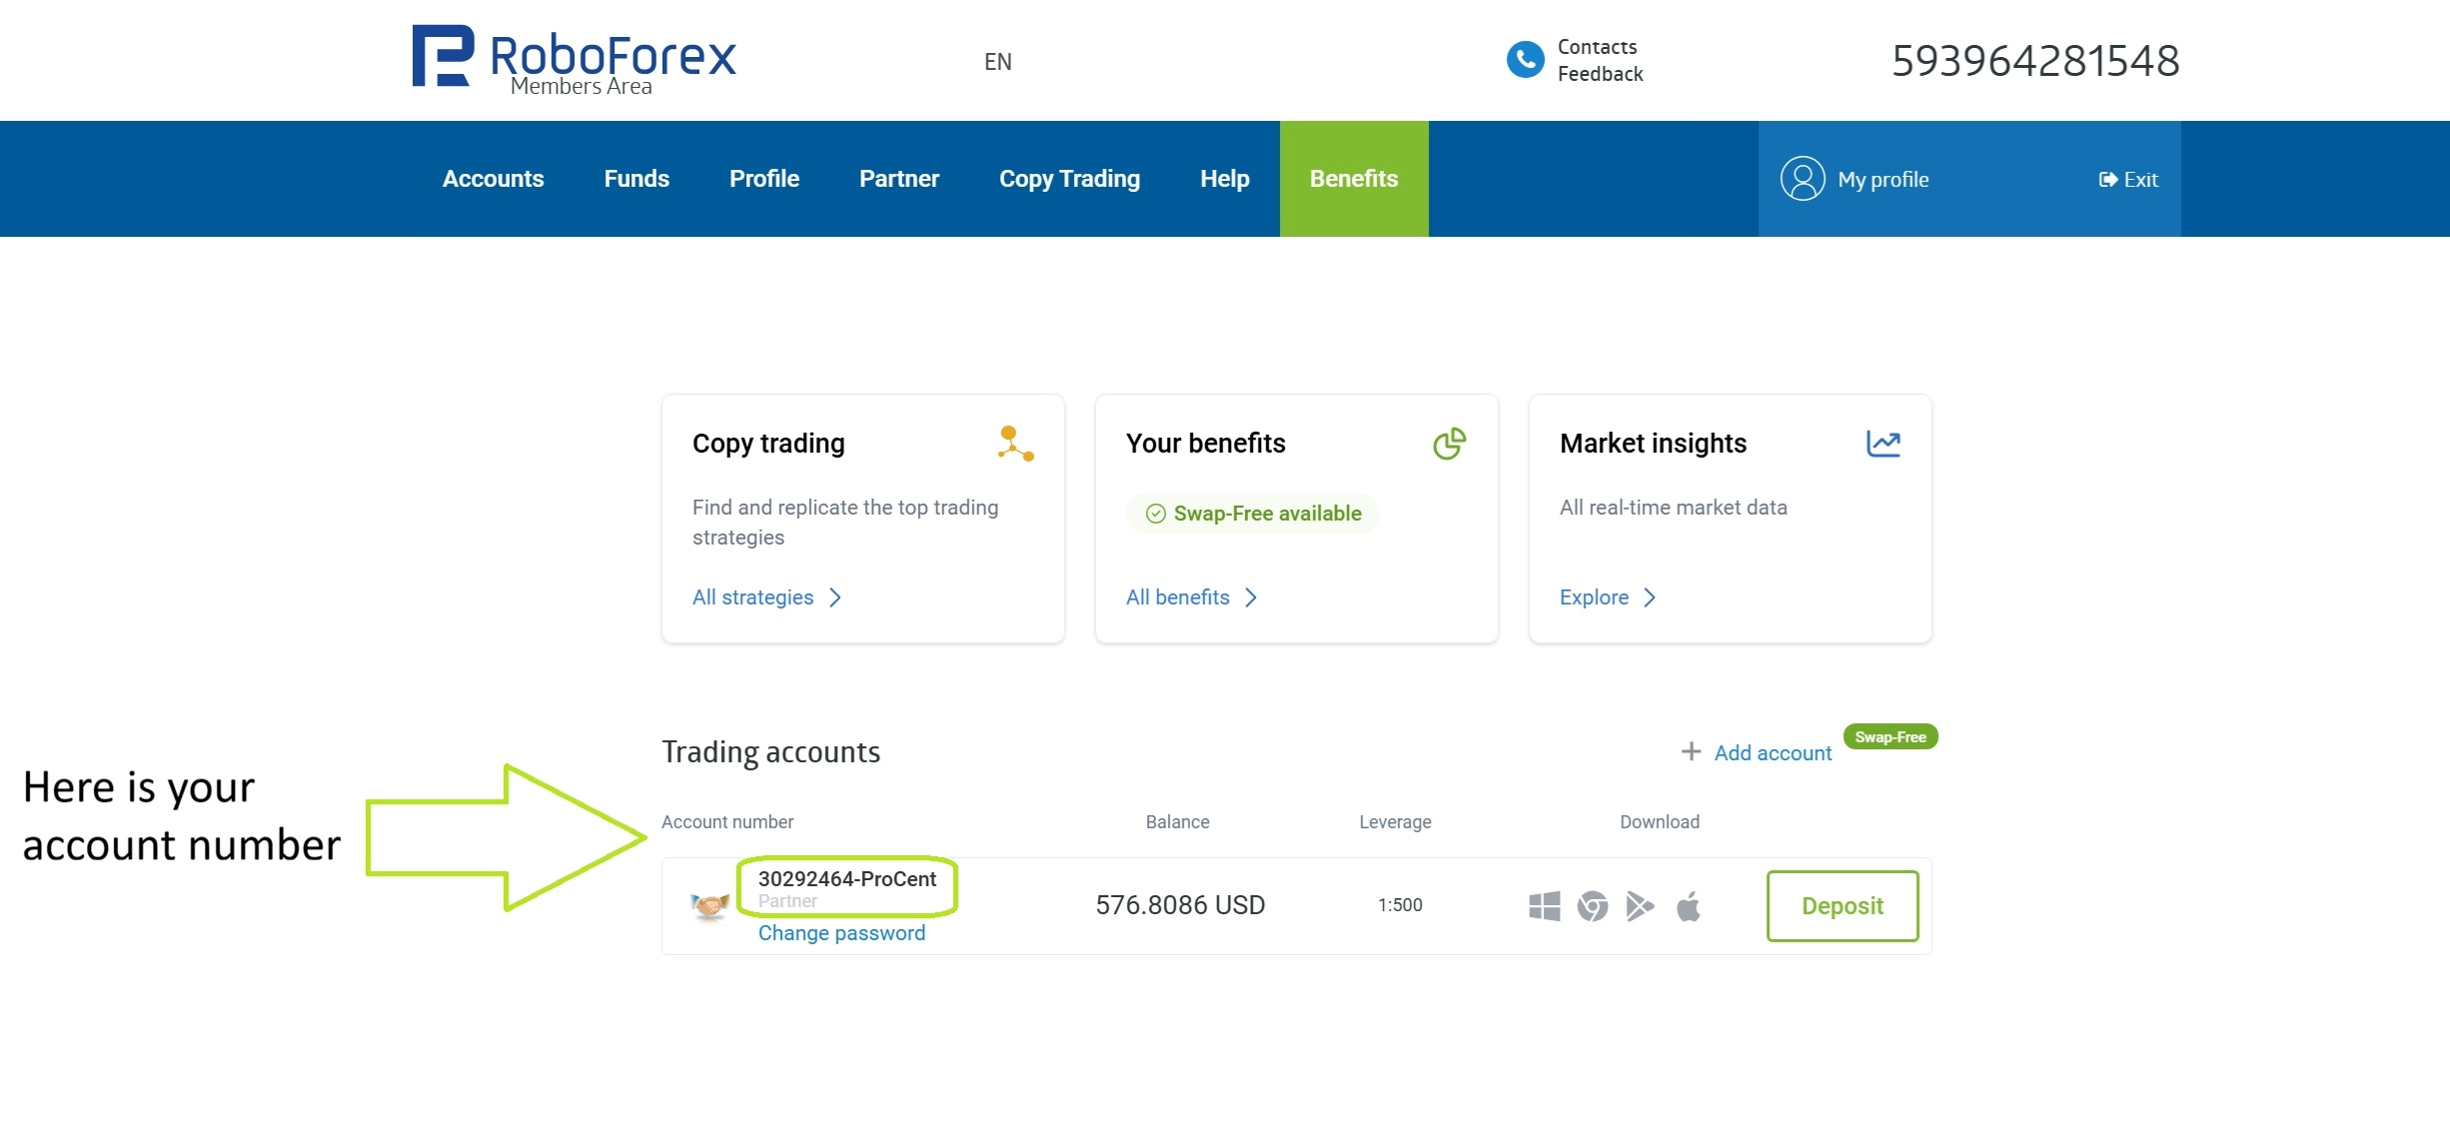Image resolution: width=2450 pixels, height=1142 pixels.
Task: Click the Members Area text
Action: pos(581,87)
